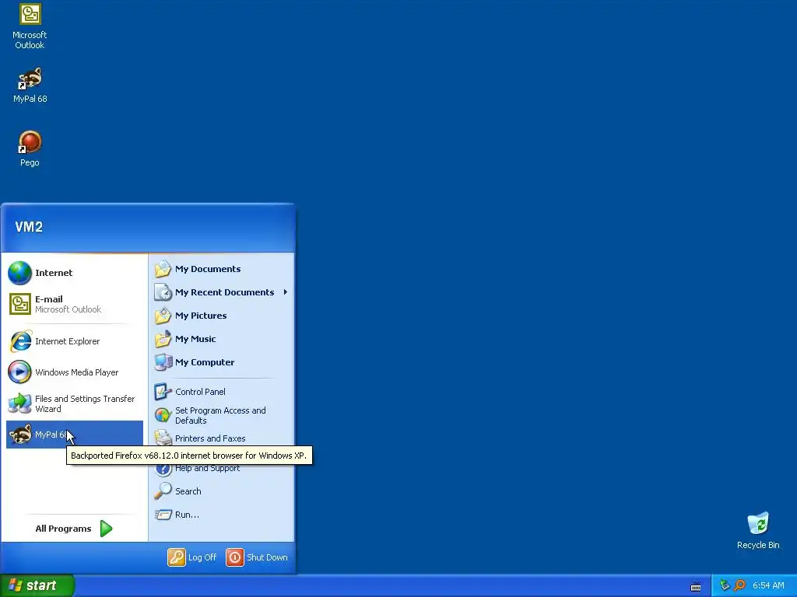Open My Music folder
Screen dimensions: 797x597
tap(221, 339)
